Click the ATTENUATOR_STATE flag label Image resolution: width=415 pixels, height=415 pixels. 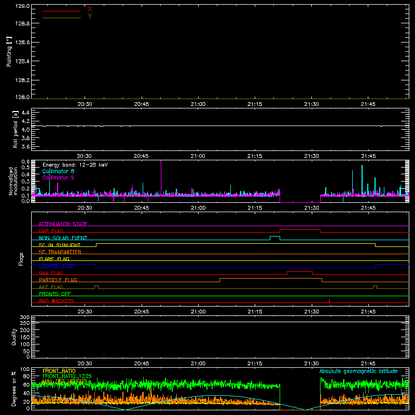pos(63,224)
